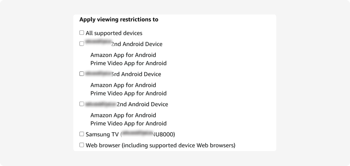
Task: Click Prime Video App for Android under the first-listed device
Action: point(129,63)
